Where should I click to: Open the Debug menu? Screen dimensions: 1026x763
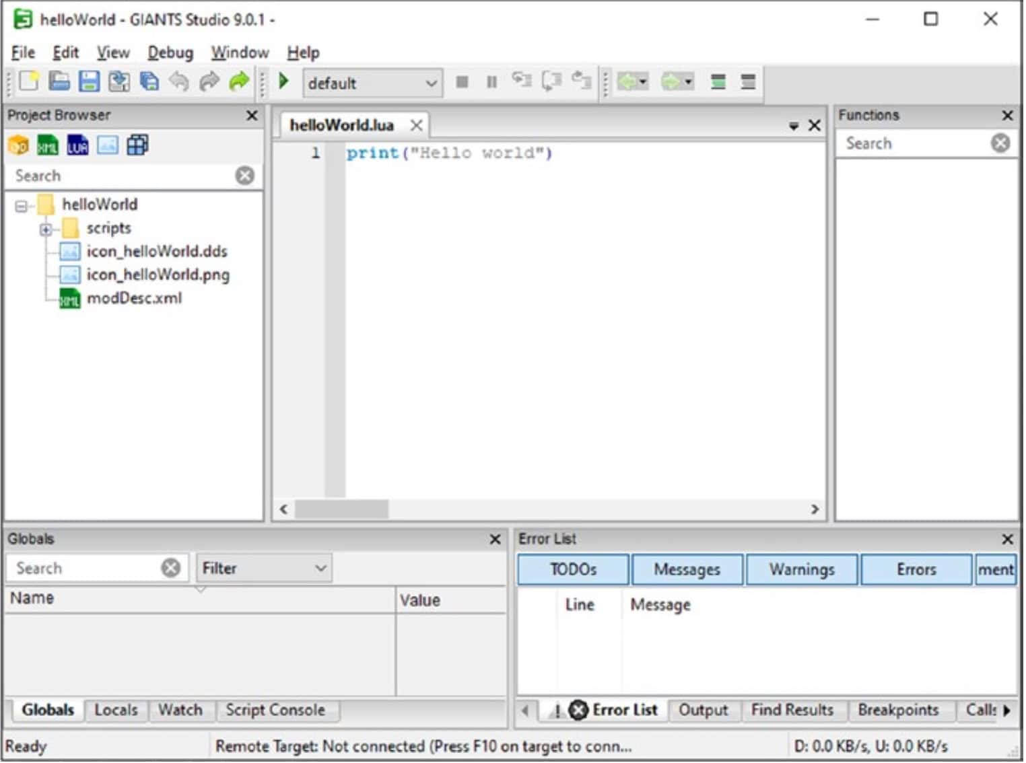coord(171,52)
